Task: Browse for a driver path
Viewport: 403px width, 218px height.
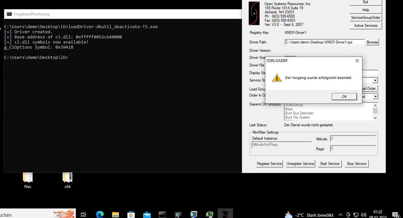Action: pyautogui.click(x=372, y=42)
